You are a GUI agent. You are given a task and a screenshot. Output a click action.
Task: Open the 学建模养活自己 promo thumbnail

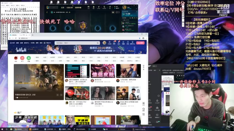pos(77,120)
